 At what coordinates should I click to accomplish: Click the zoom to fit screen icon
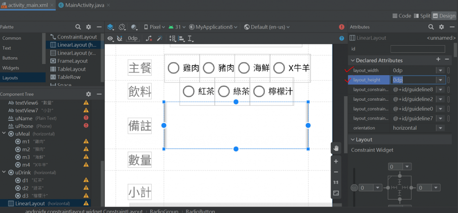(x=336, y=193)
